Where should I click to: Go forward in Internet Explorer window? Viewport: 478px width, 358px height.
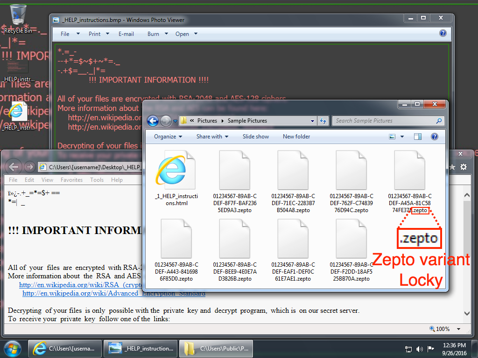click(x=29, y=167)
